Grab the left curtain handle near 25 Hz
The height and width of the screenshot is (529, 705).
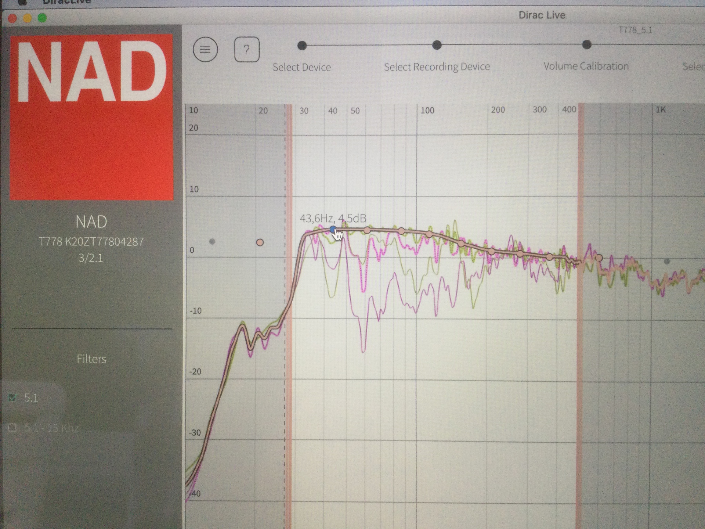289,316
